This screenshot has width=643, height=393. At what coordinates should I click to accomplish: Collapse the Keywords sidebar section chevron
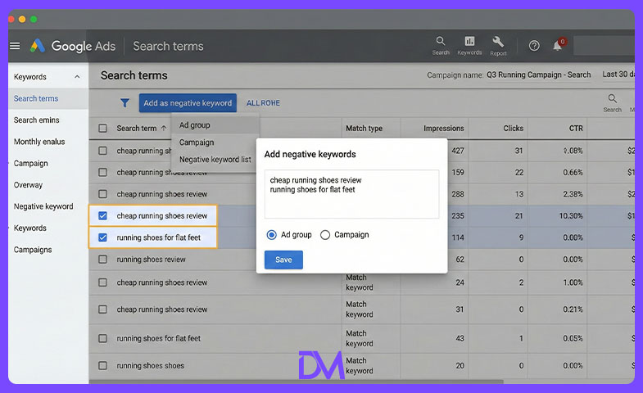[77, 77]
